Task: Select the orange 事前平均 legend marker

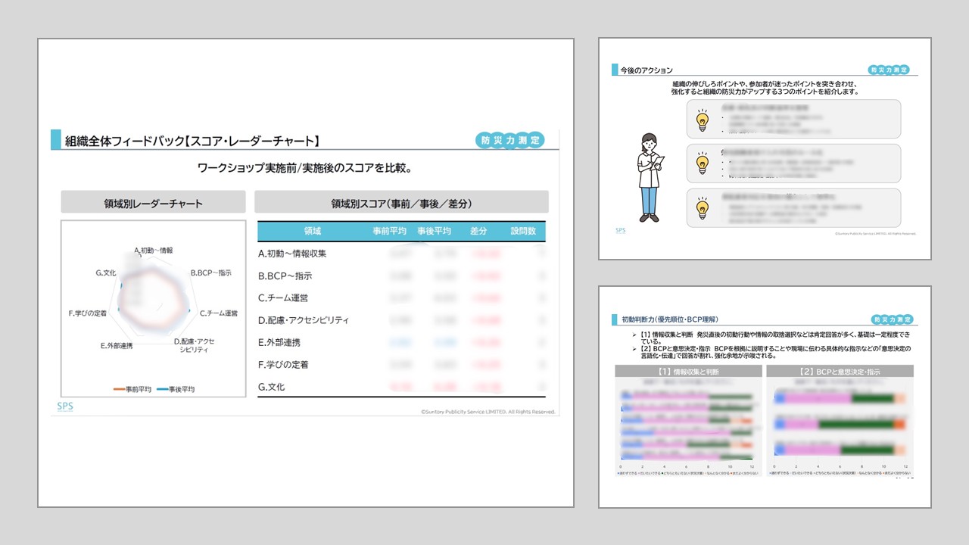Action: [x=120, y=389]
